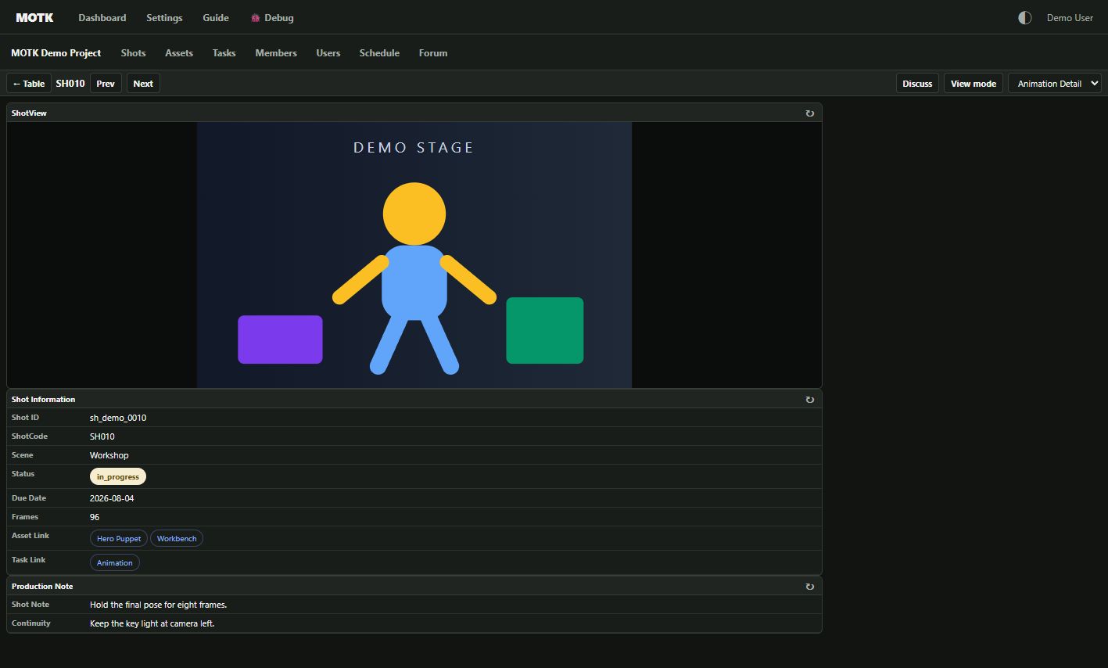Go to the Next shot
Screen dimensions: 1108x668
point(143,84)
